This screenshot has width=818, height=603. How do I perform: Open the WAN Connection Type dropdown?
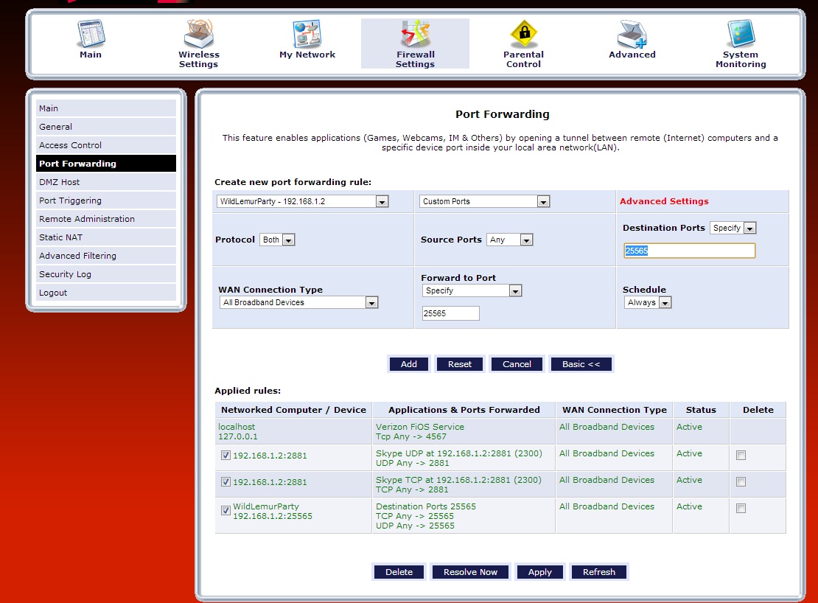pyautogui.click(x=298, y=302)
